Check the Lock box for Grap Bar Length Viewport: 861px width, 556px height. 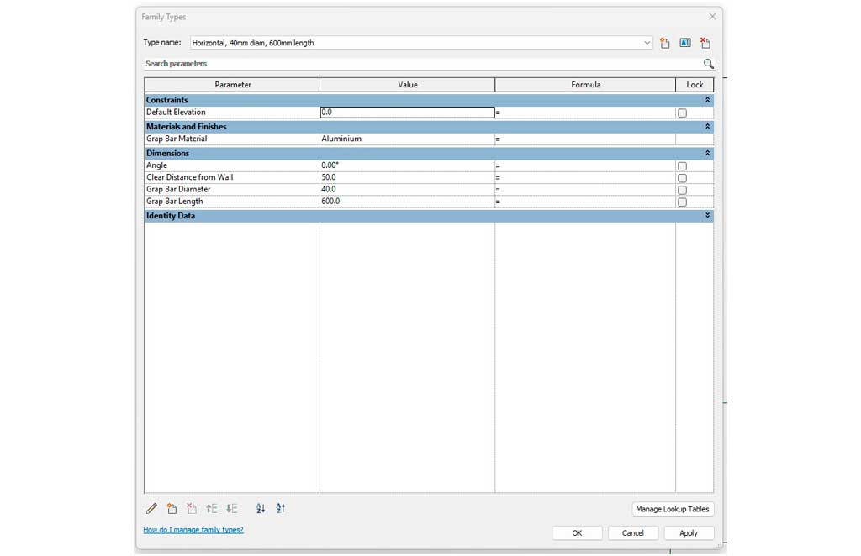tap(682, 202)
